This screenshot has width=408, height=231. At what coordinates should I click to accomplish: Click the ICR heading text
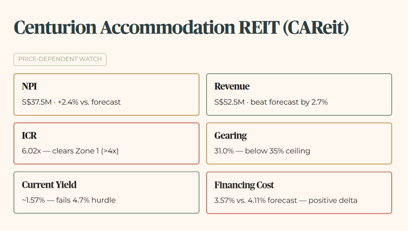(x=29, y=136)
